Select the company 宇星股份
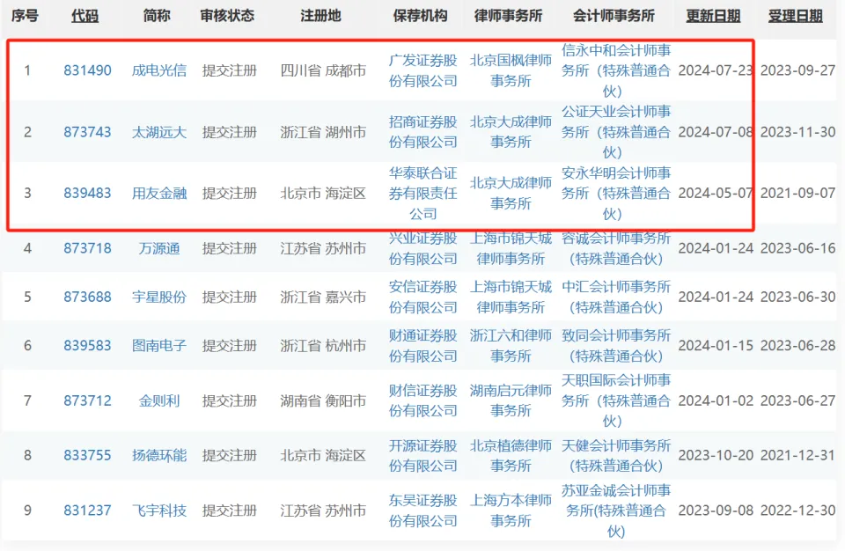Viewport: 845px width, 551px height. coord(158,297)
